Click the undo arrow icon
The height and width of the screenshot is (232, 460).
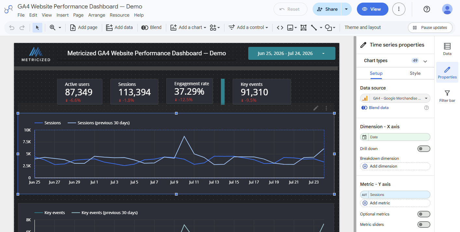pos(12,28)
